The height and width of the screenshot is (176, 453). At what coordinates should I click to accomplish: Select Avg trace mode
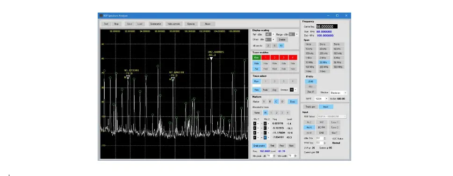(x=274, y=90)
